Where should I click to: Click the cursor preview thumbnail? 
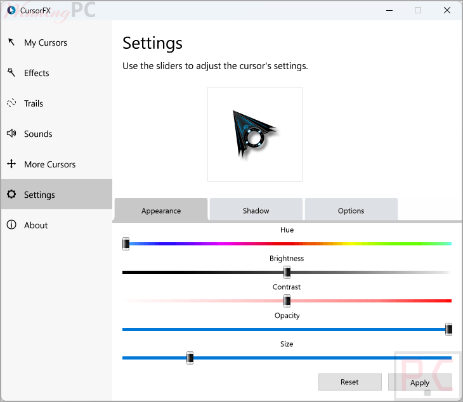(255, 134)
